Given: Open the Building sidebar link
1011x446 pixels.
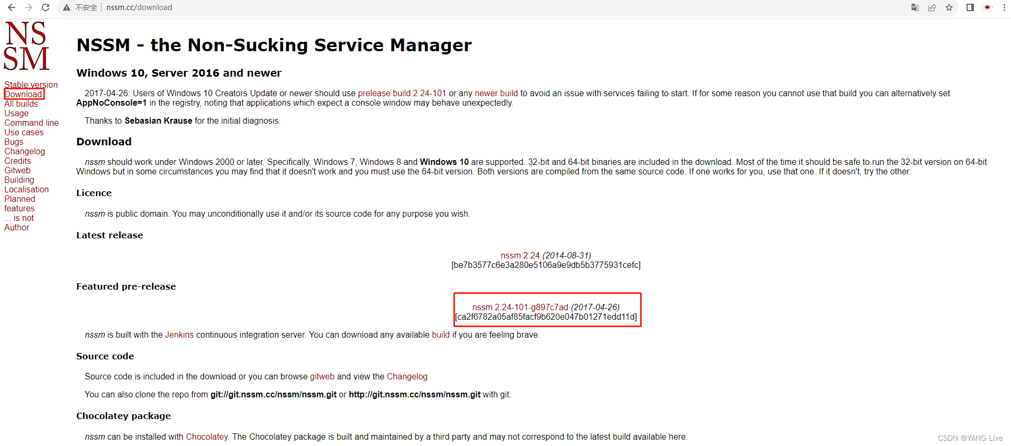Looking at the screenshot, I should [19, 180].
